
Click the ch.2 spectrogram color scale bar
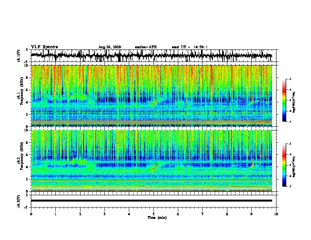click(284, 165)
